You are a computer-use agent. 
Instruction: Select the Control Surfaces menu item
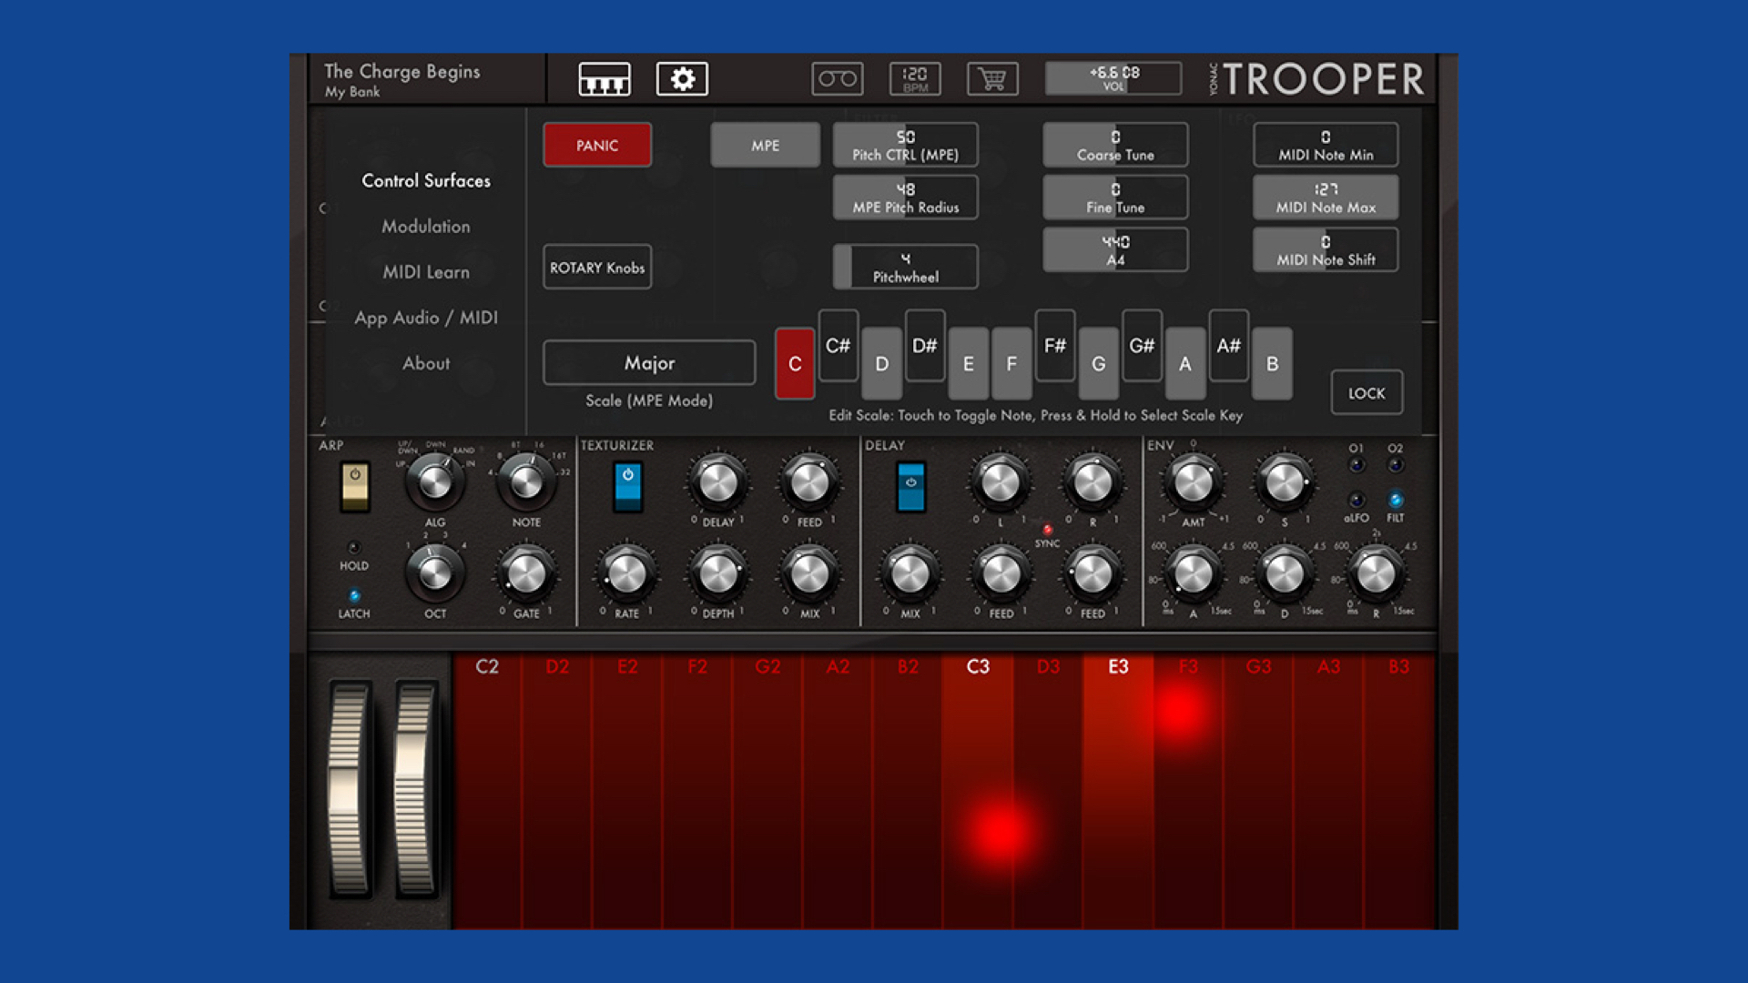pos(426,180)
